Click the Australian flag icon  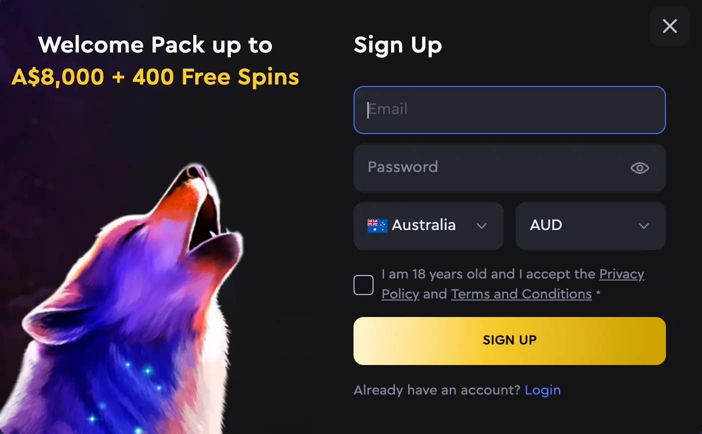point(377,226)
